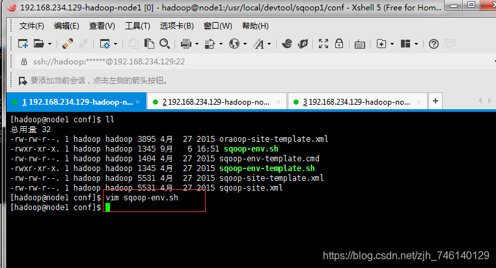The image size is (496, 268).
Task: Click the Reconnect plug icon
Action: coord(68,44)
